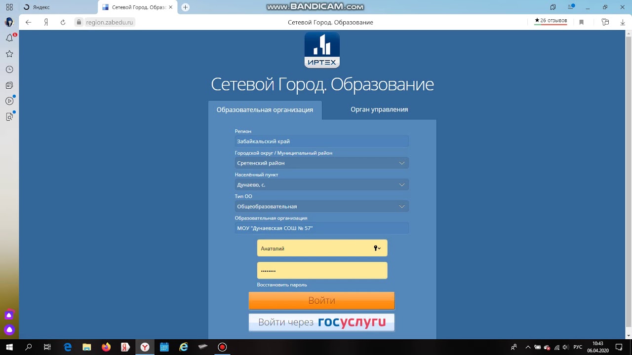Screen dimensions: 632x355
Task: Open sidebar favorites star
Action: tap(9, 54)
